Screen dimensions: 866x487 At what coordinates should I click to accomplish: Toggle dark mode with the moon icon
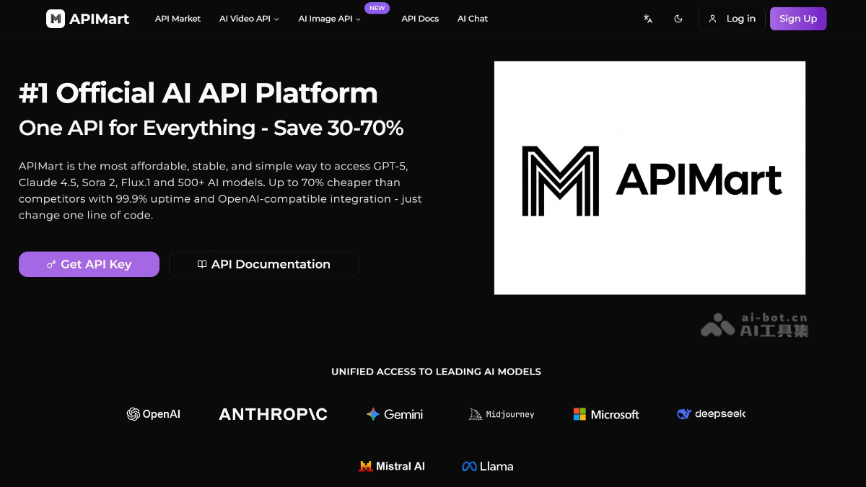[678, 19]
